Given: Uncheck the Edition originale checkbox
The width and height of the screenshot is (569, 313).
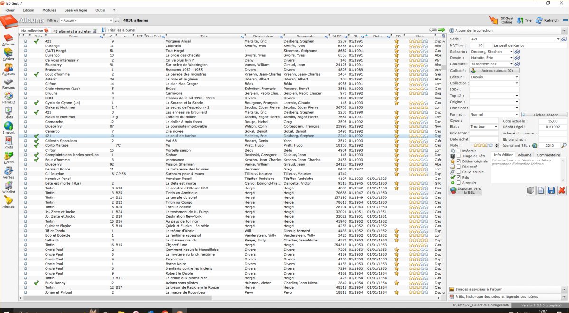Looking at the screenshot, I should pyautogui.click(x=458, y=161).
